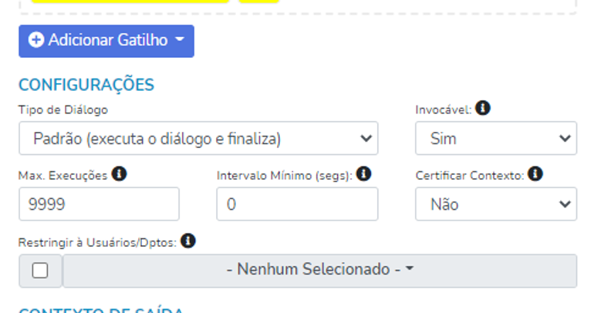Click the Intervalo Mínimo info icon
The height and width of the screenshot is (313, 594).
coord(364,174)
